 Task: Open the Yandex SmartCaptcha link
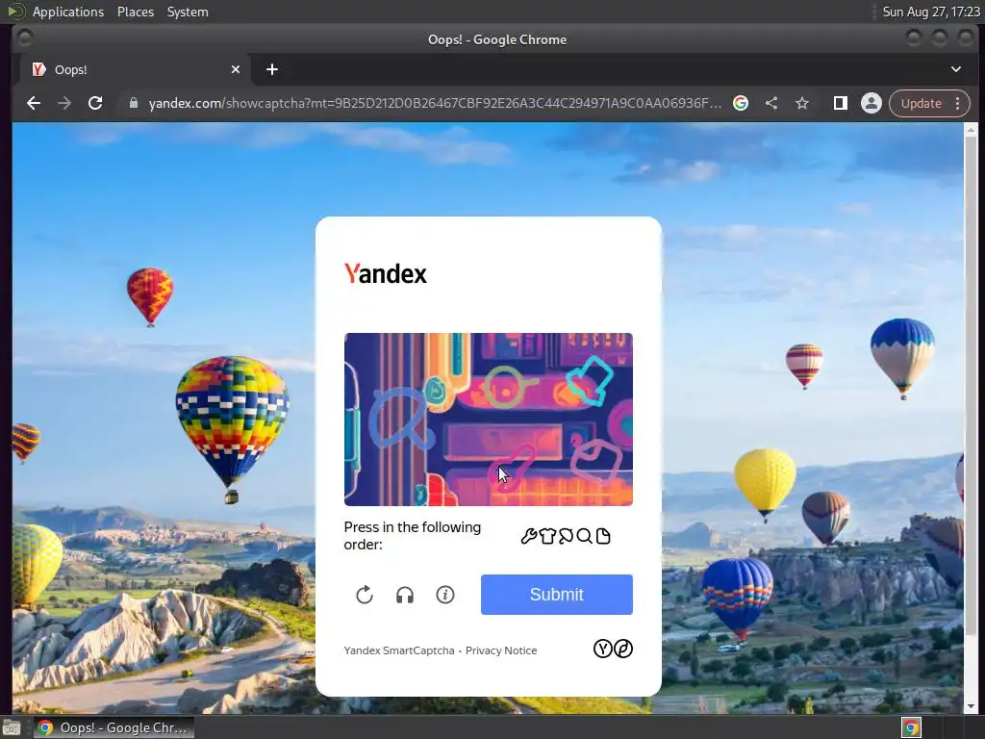point(399,650)
